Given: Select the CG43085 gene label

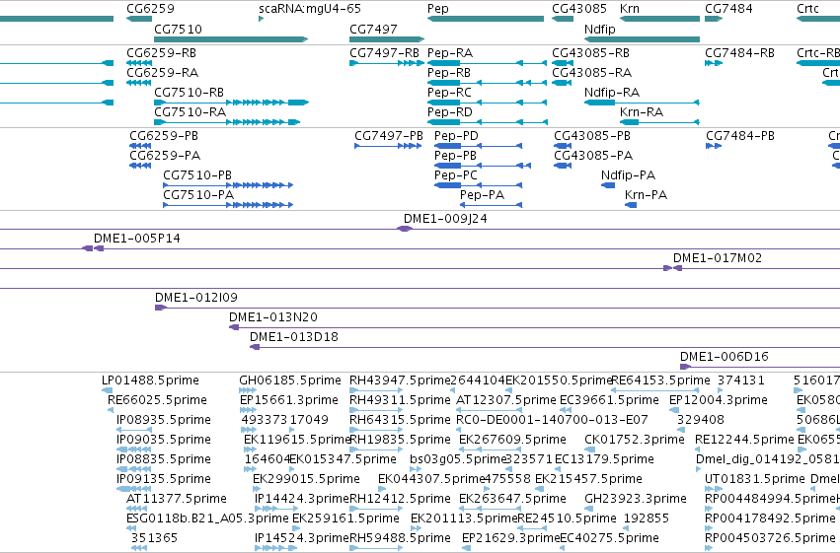Looking at the screenshot, I should pos(579,9).
